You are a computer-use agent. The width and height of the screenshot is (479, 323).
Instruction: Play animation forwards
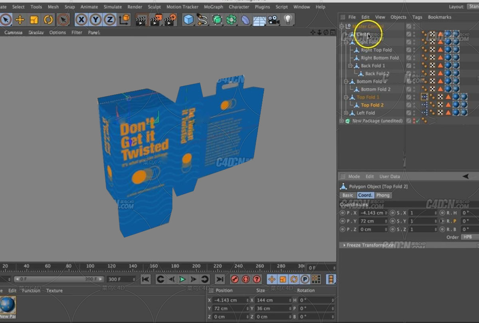coord(182,280)
